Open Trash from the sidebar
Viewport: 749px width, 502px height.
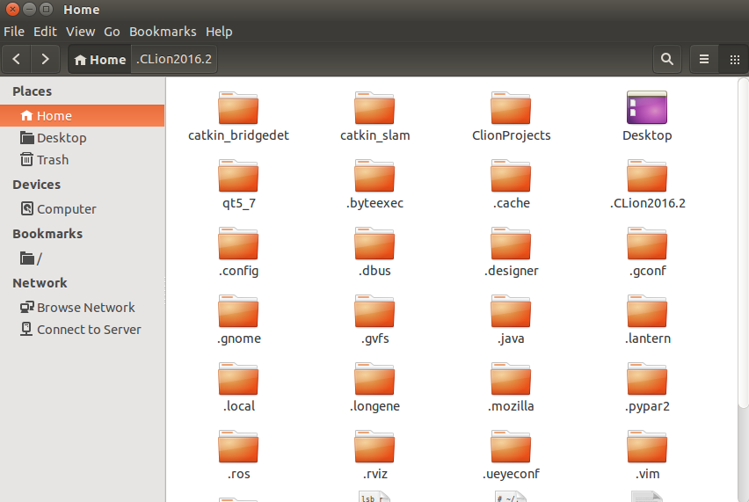pos(82,159)
